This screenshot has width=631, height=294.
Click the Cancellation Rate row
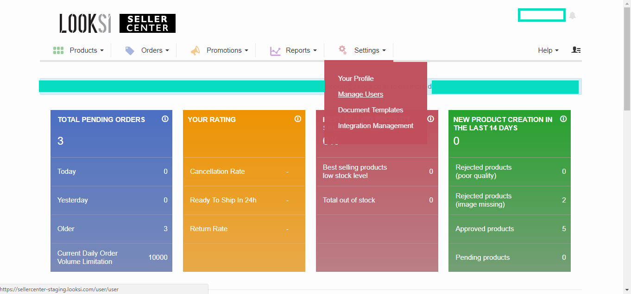(x=244, y=171)
